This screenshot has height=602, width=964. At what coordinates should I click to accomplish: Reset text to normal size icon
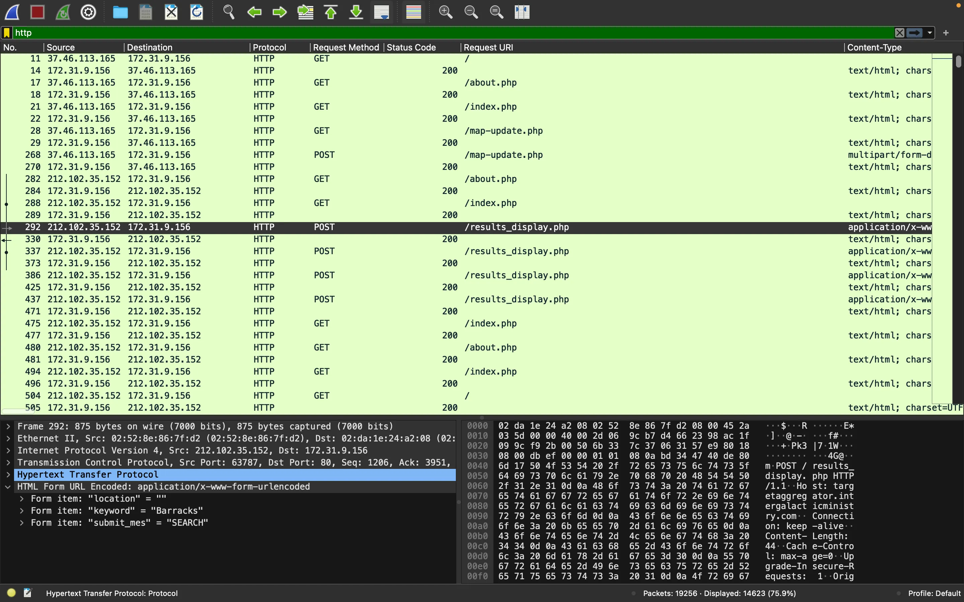click(496, 12)
